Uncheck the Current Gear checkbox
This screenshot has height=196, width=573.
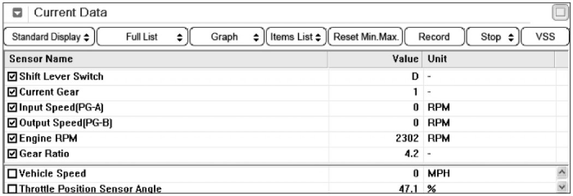pyautogui.click(x=12, y=92)
